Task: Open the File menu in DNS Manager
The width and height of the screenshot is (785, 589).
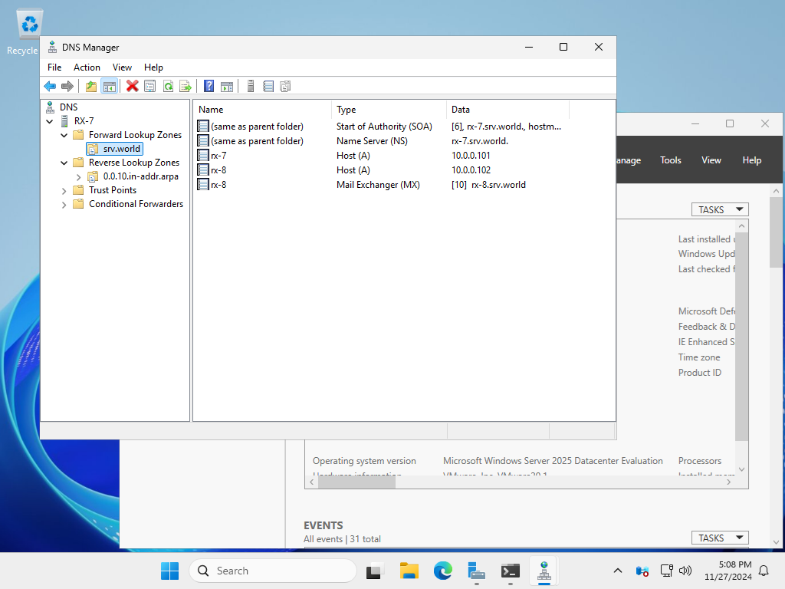Action: click(54, 67)
